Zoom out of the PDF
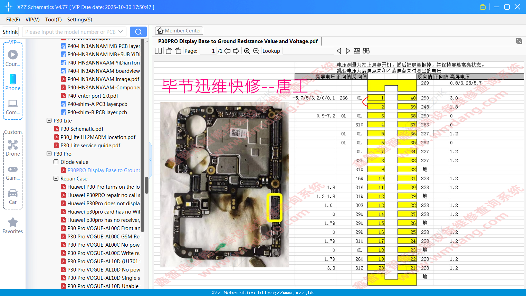This screenshot has width=526, height=296. click(x=256, y=51)
